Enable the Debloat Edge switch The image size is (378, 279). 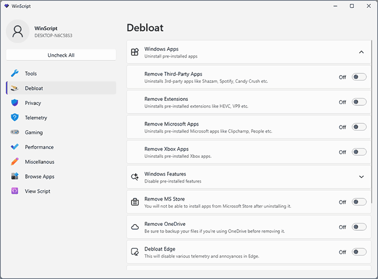[x=359, y=252]
